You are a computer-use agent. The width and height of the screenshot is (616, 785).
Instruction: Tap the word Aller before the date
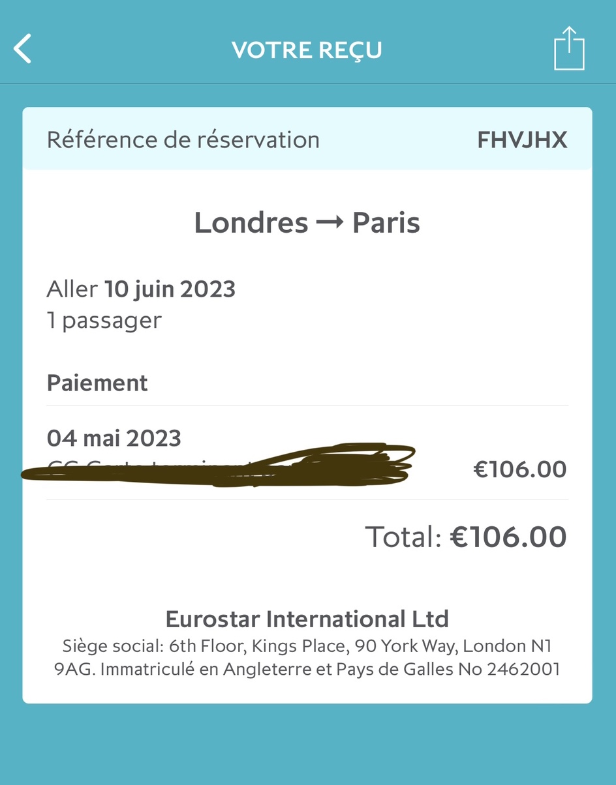point(72,289)
